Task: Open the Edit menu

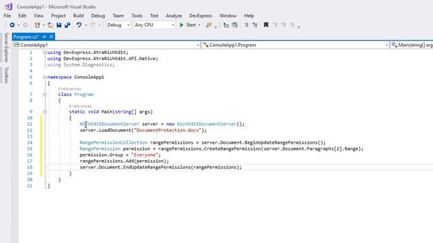Action: coord(22,16)
